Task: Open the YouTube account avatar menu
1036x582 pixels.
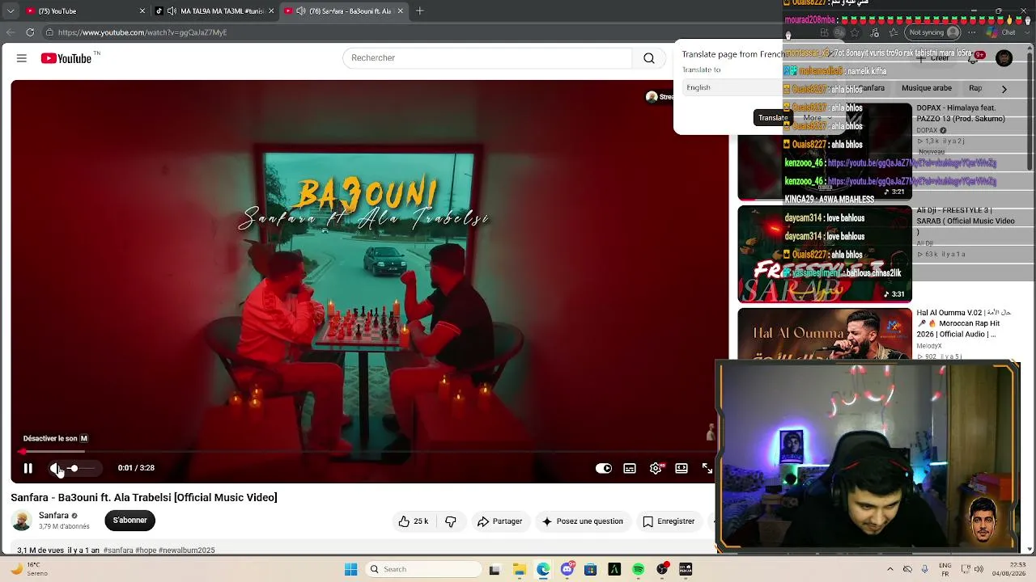Action: pos(1004,58)
